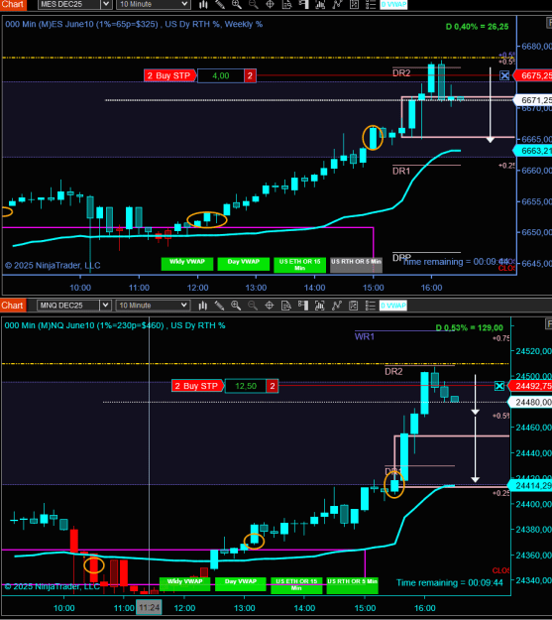Image resolution: width=552 pixels, height=620 pixels.
Task: Expand the 10 Minute interval dropdown on MNQ chart
Action: click(183, 306)
